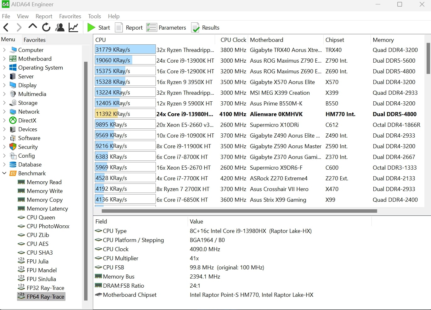The image size is (431, 310).
Task: Click the Display monitor icon
Action: [13, 85]
